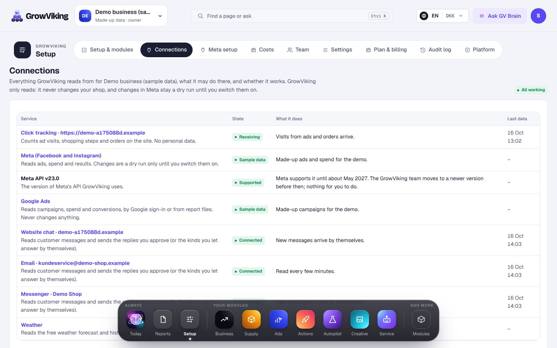Viewport: 557px width, 348px height.
Task: Click the Receiving state badge
Action: [x=247, y=137]
